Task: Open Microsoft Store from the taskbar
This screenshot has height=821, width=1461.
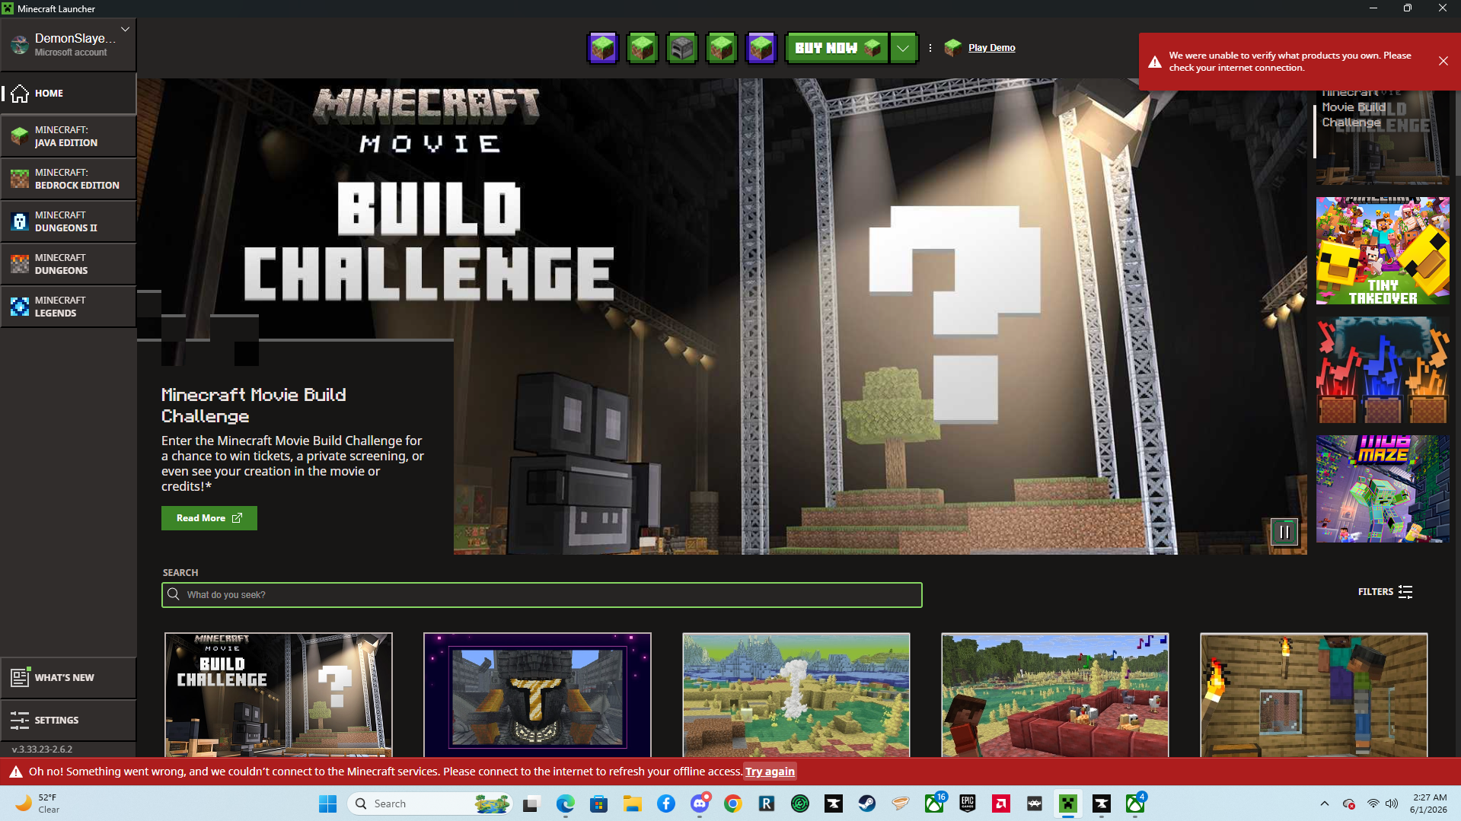Action: click(599, 803)
